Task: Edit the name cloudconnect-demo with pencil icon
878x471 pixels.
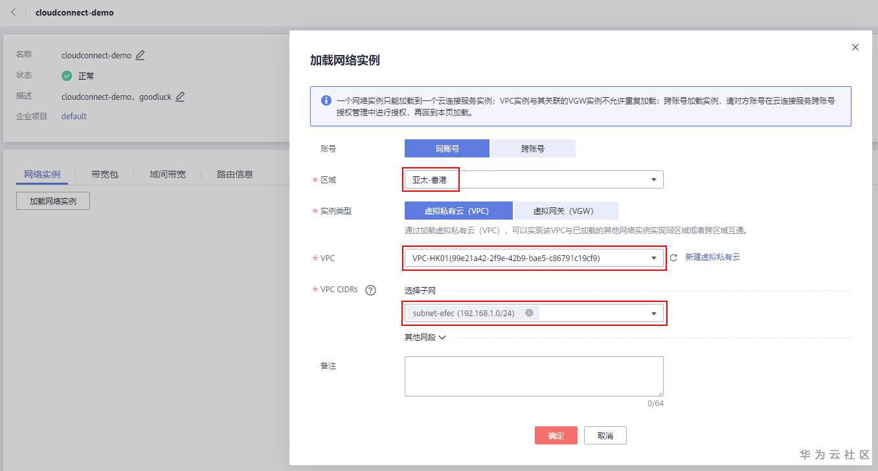Action: tap(140, 55)
